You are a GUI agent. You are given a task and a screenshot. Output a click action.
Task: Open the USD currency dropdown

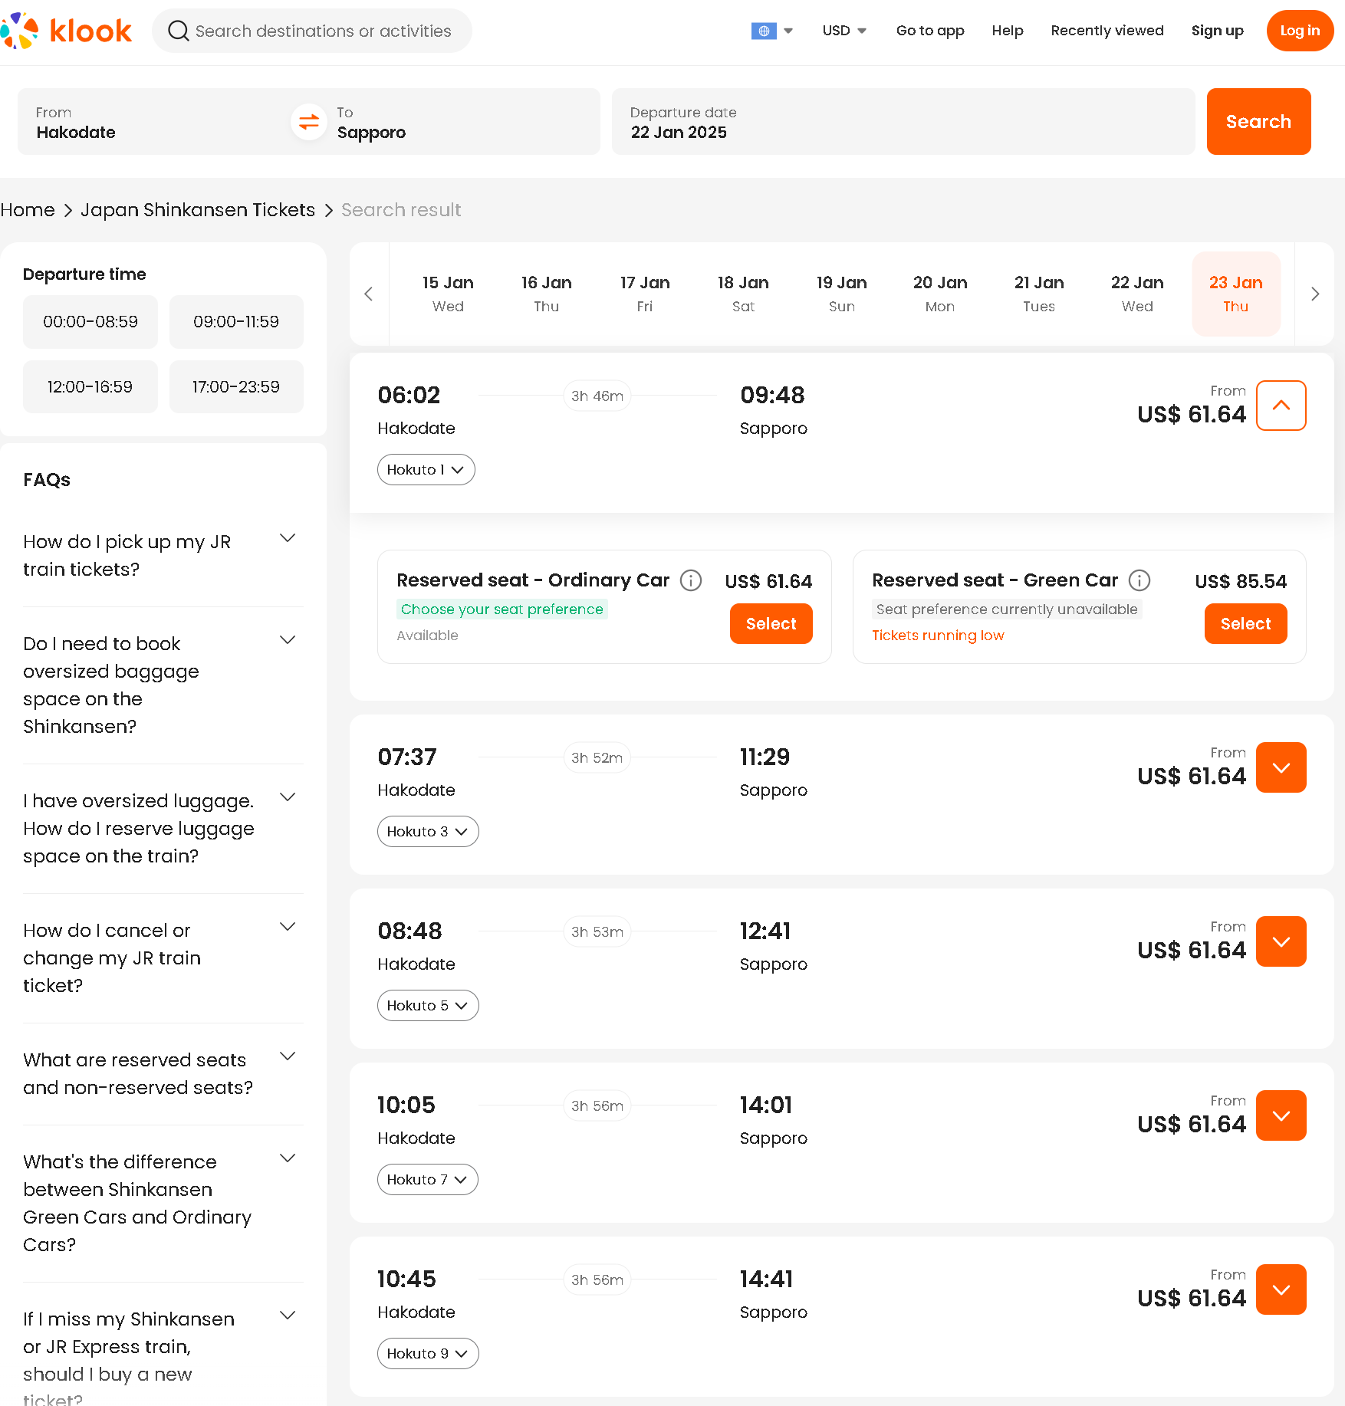click(844, 31)
